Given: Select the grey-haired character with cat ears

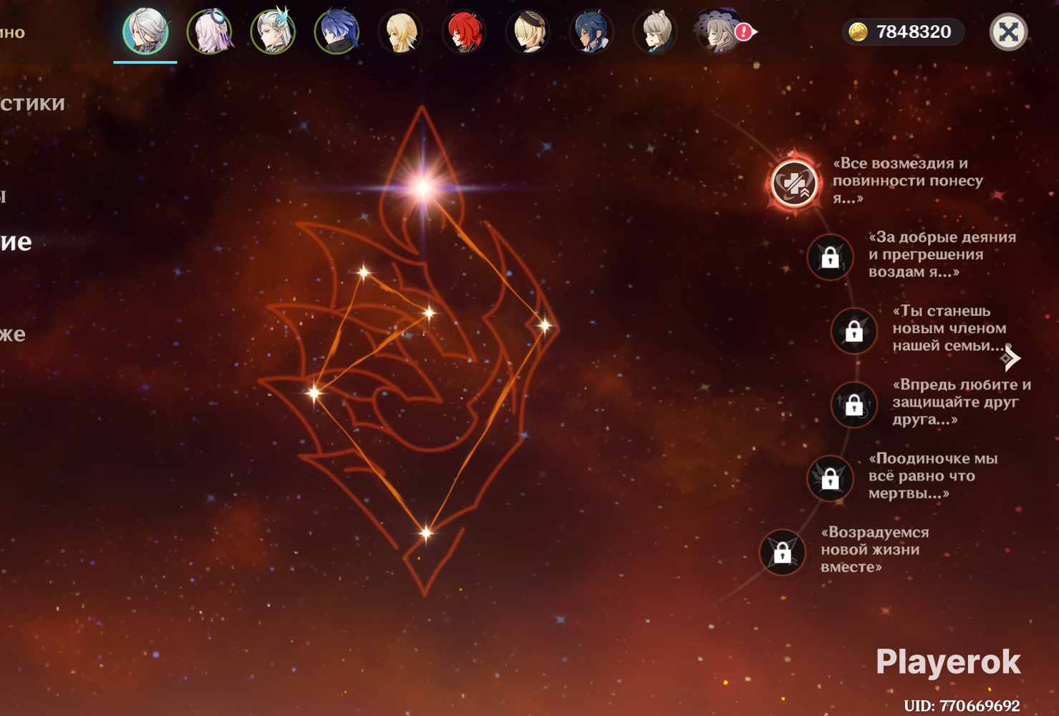Looking at the screenshot, I should [655, 32].
